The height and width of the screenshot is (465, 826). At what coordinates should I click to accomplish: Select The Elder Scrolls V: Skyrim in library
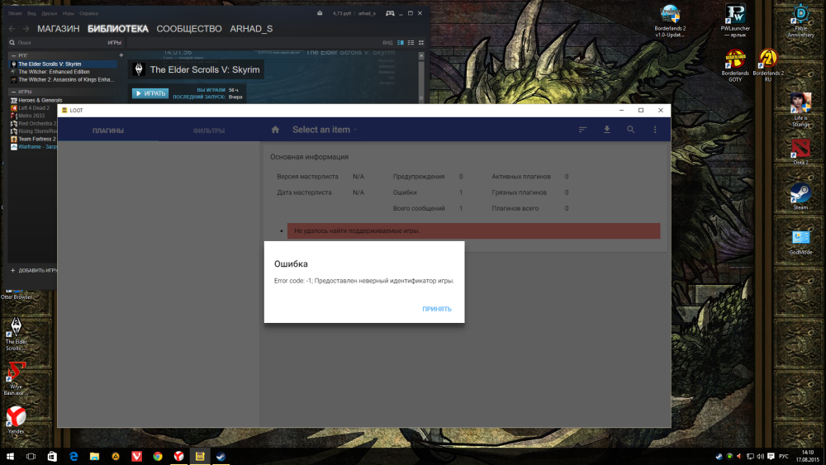pos(64,64)
